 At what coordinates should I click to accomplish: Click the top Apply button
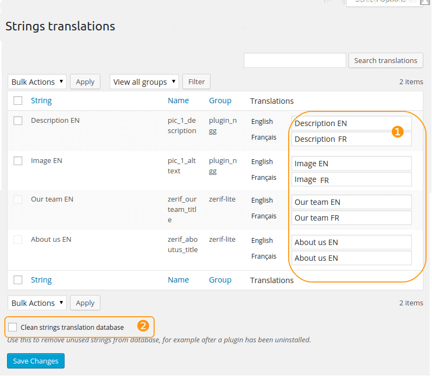click(85, 82)
